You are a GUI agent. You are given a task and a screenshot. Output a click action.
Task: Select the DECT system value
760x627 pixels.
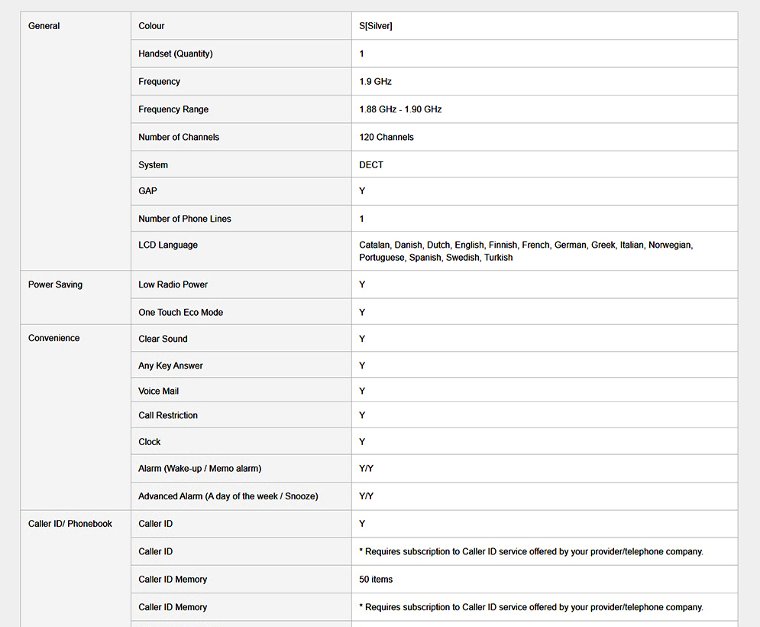(x=371, y=164)
